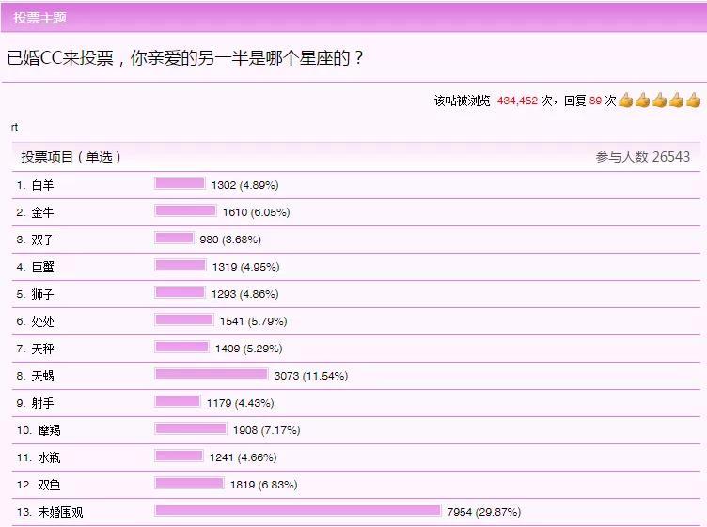Click the middle (third) thumbs-up icon

[x=660, y=101]
